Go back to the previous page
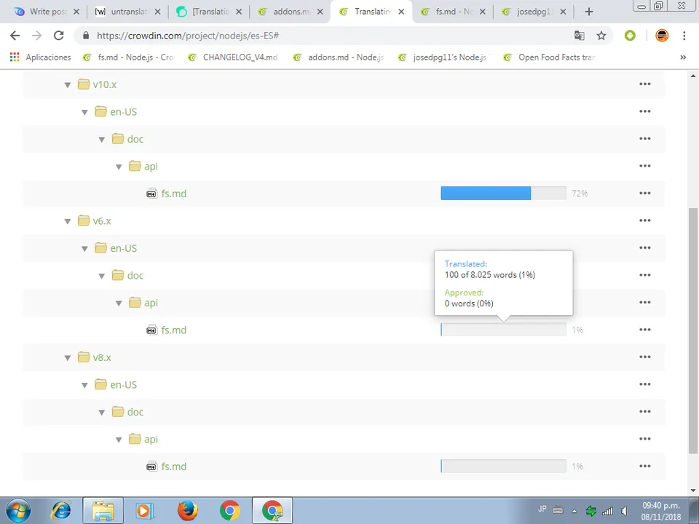The width and height of the screenshot is (699, 524). [x=15, y=36]
